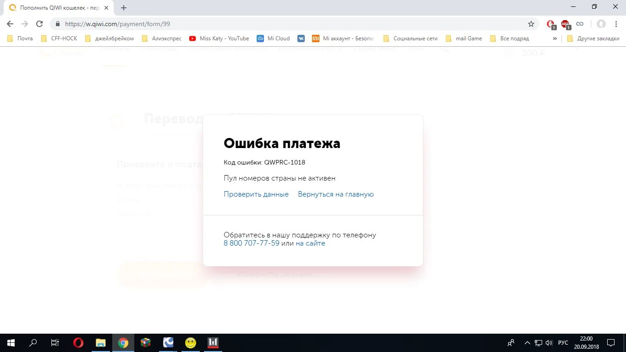
Task: Open the volume control in tray
Action: 549,343
